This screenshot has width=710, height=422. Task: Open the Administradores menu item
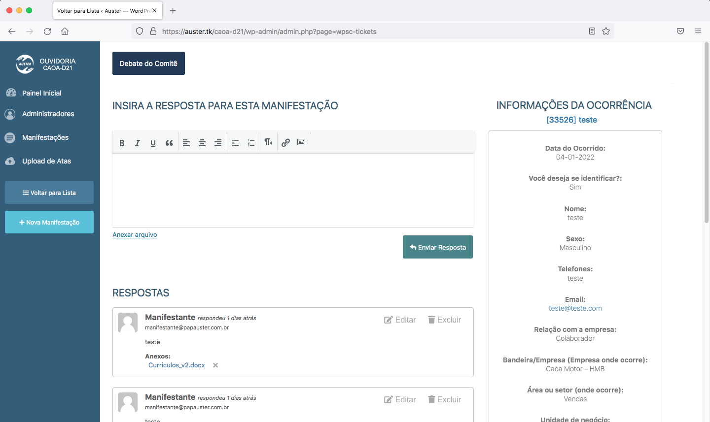tap(48, 114)
